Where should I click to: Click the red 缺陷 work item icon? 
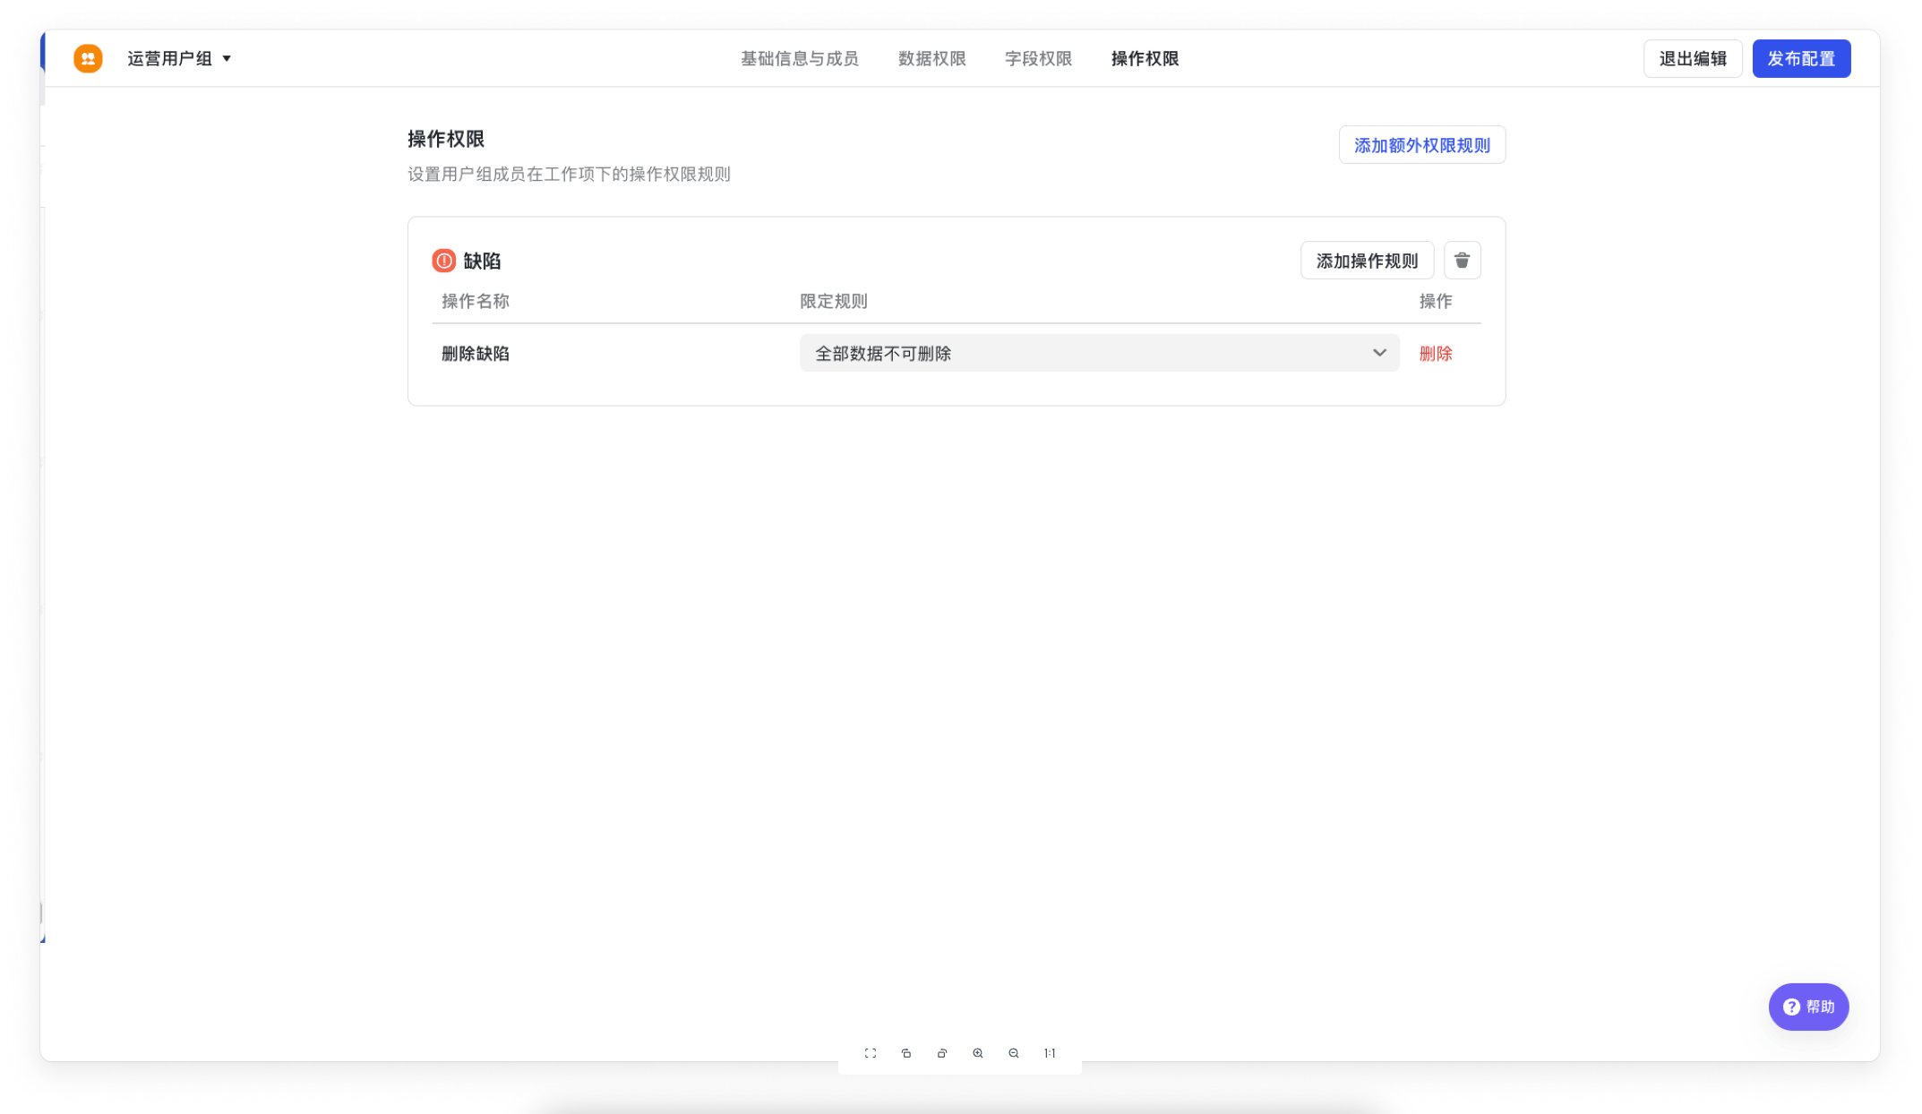[x=443, y=261]
